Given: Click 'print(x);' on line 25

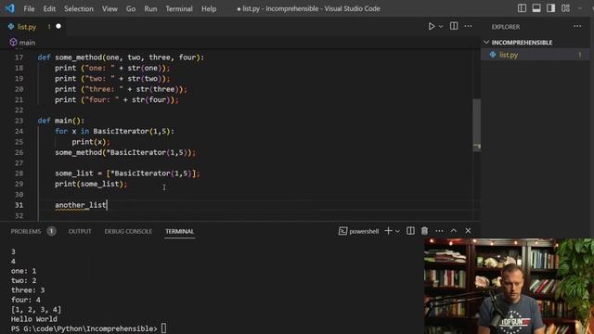Looking at the screenshot, I should 91,142.
